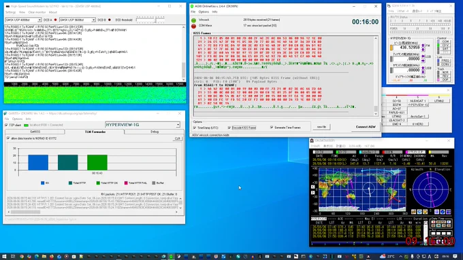
Task: Switch to the Debug tab in GetKISS+
Action: pyautogui.click(x=155, y=132)
